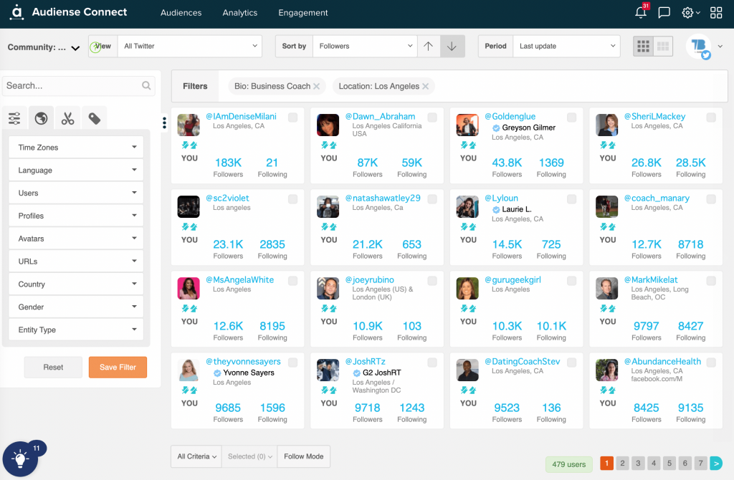The image size is (734, 480).
Task: Open the apps grid launcher
Action: (x=715, y=12)
